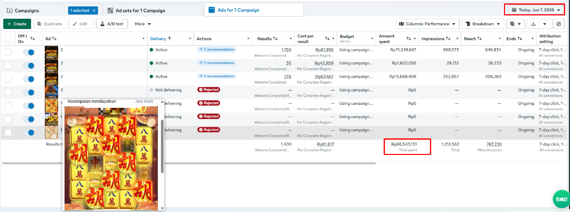Open the Delivery column header menu arrow

click(190, 38)
